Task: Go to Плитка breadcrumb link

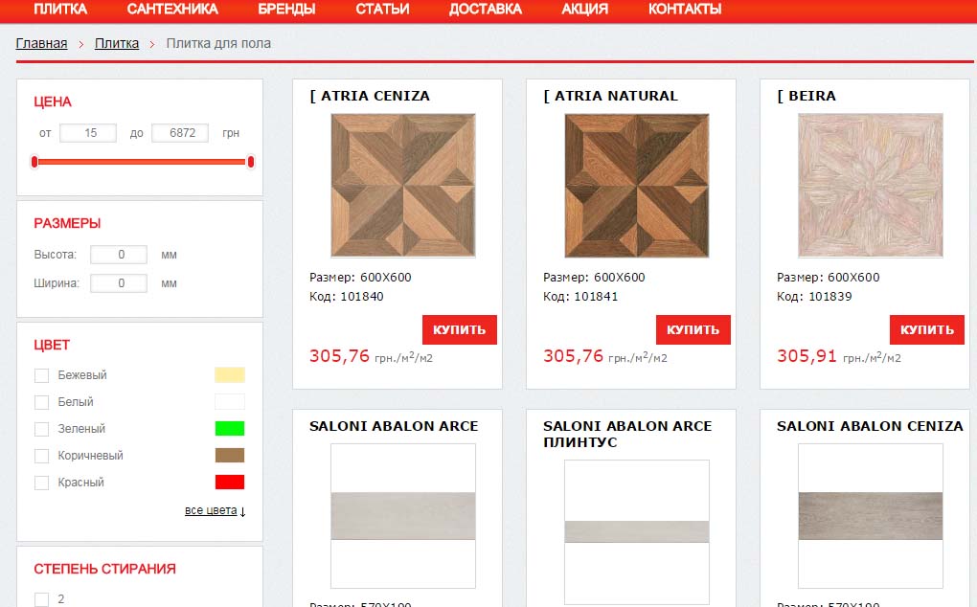Action: (x=117, y=44)
